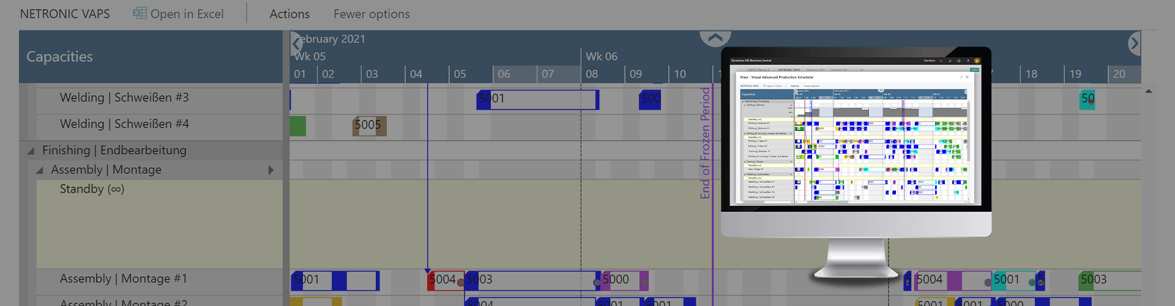The image size is (1175, 306).
Task: Click Fewer options
Action: coord(371,13)
